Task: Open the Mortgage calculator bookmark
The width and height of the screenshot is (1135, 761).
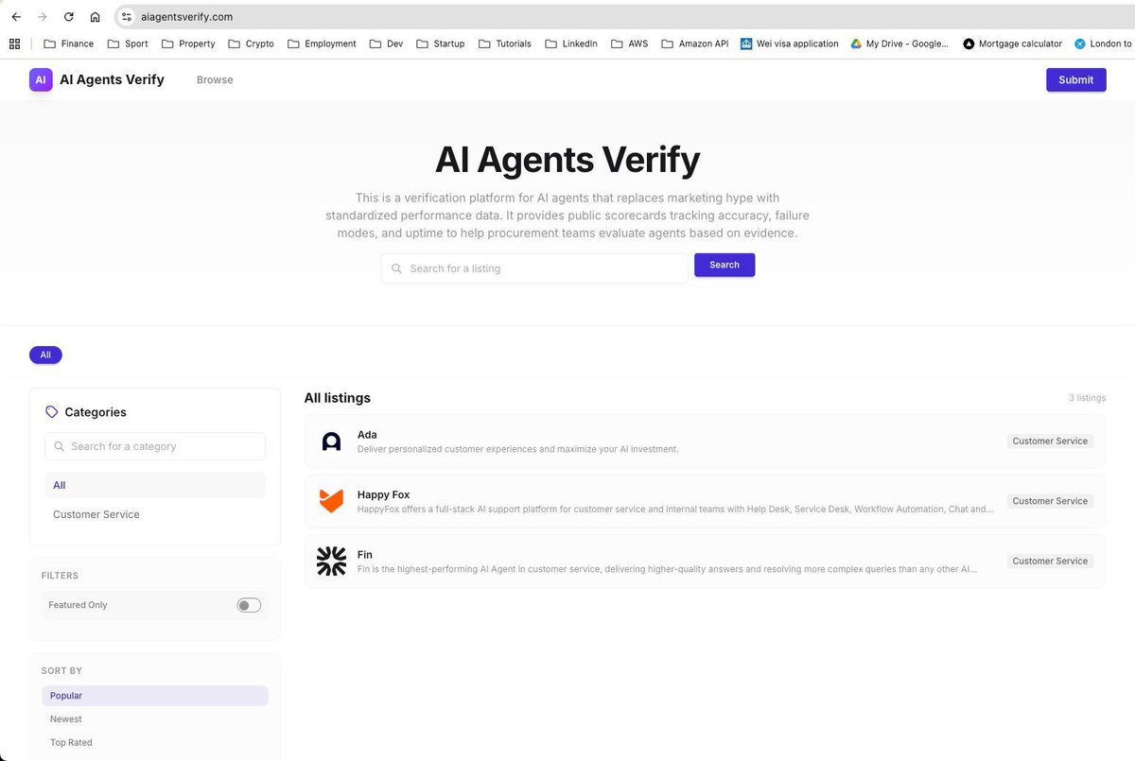Action: point(1012,43)
